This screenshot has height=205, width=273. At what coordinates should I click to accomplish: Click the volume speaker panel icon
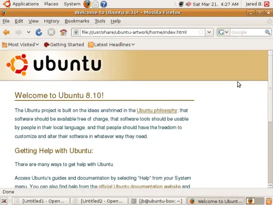[x=188, y=4]
